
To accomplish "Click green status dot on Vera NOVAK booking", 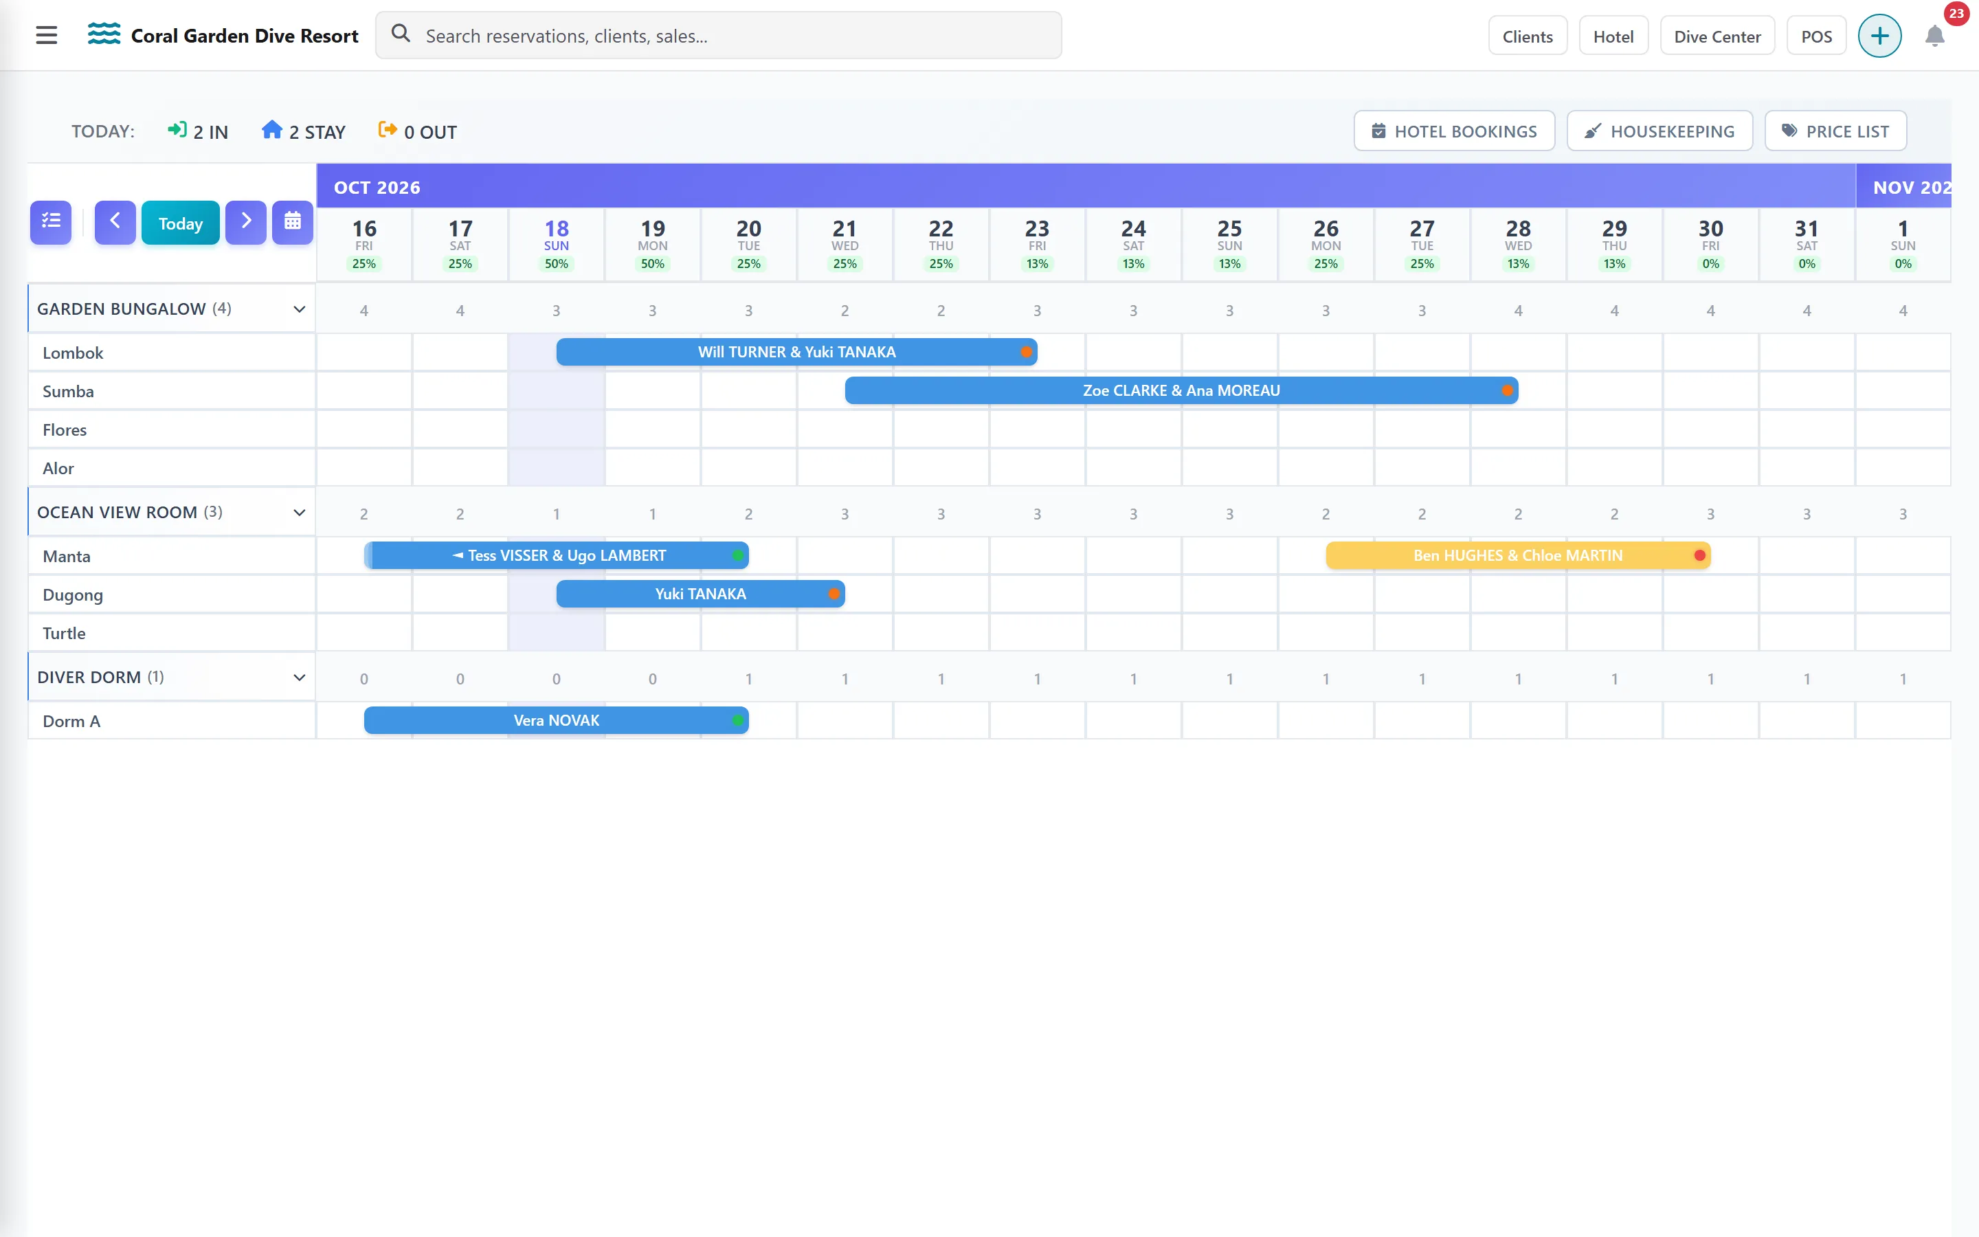I will click(x=737, y=721).
